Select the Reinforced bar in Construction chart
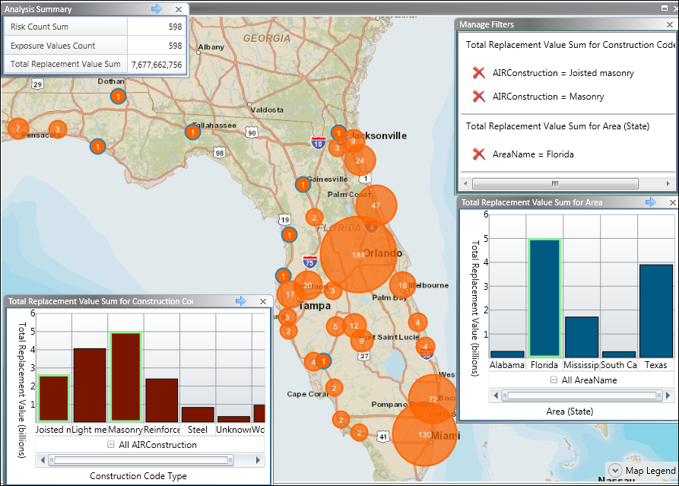Screen dimensions: 679x486 [x=161, y=400]
